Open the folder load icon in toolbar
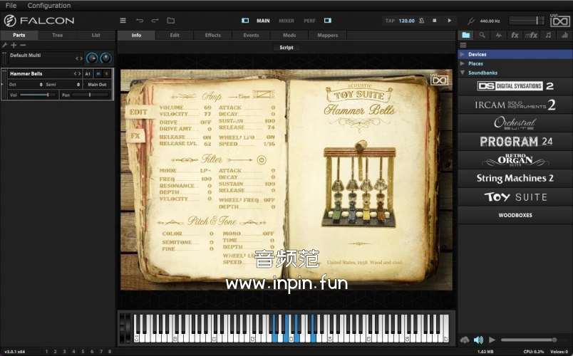Image resolution: width=573 pixels, height=356 pixels. 170,21
